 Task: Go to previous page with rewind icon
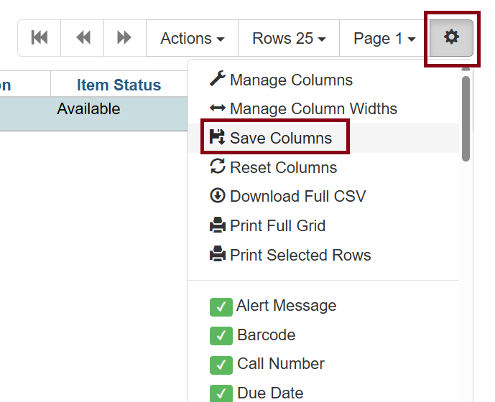click(83, 38)
